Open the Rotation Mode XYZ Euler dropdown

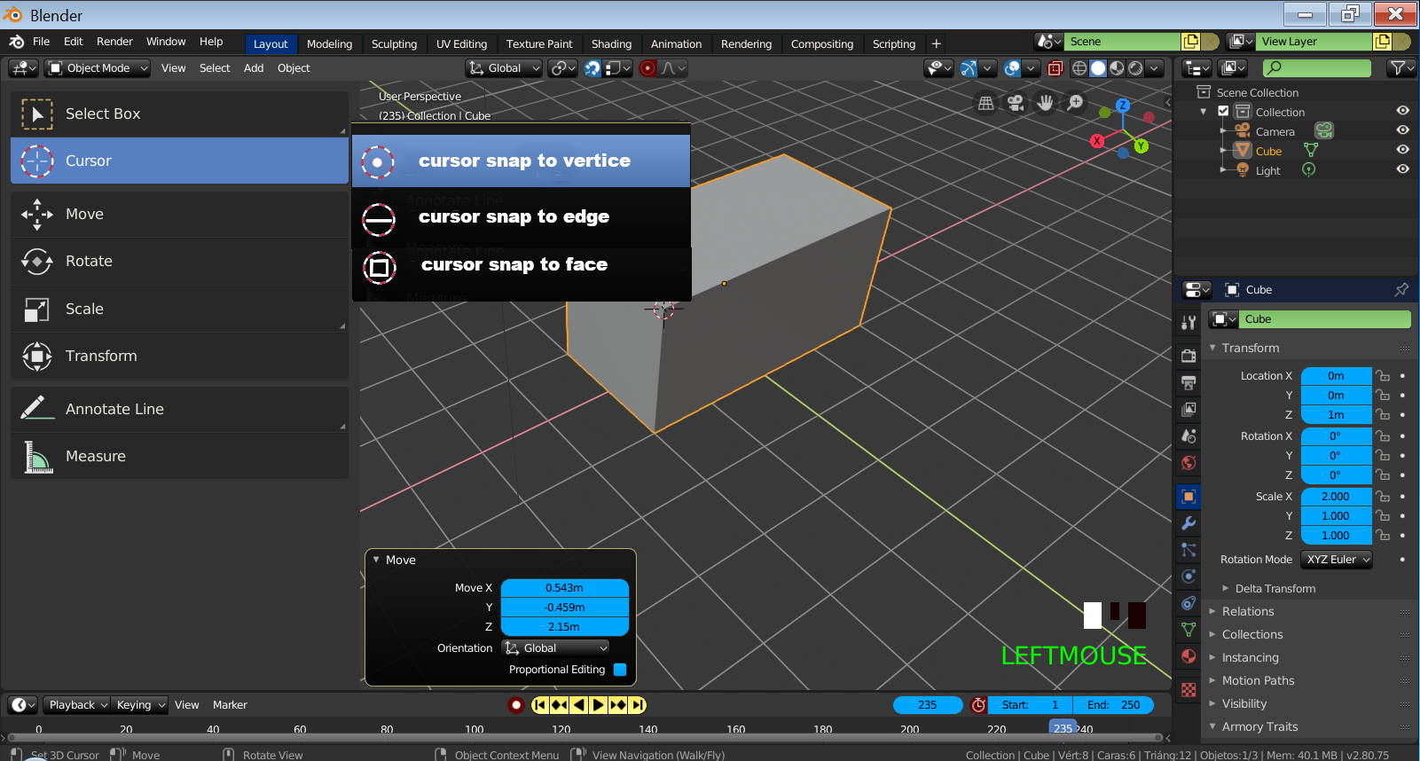(1337, 560)
